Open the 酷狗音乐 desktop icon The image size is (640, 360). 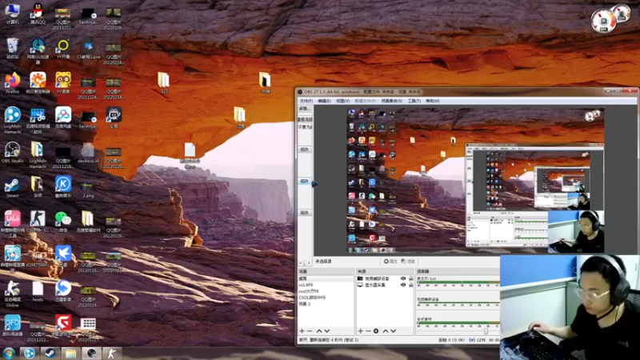pos(63,187)
